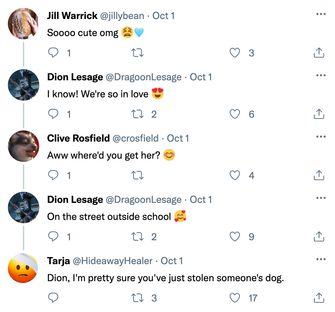
Task: Reply to Clive Rosfield's tweet
Action: (x=53, y=175)
